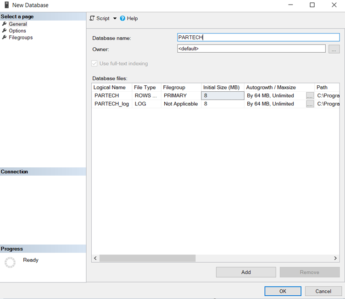Confirm with the OK button
Screen dimensions: 345x299
283,291
